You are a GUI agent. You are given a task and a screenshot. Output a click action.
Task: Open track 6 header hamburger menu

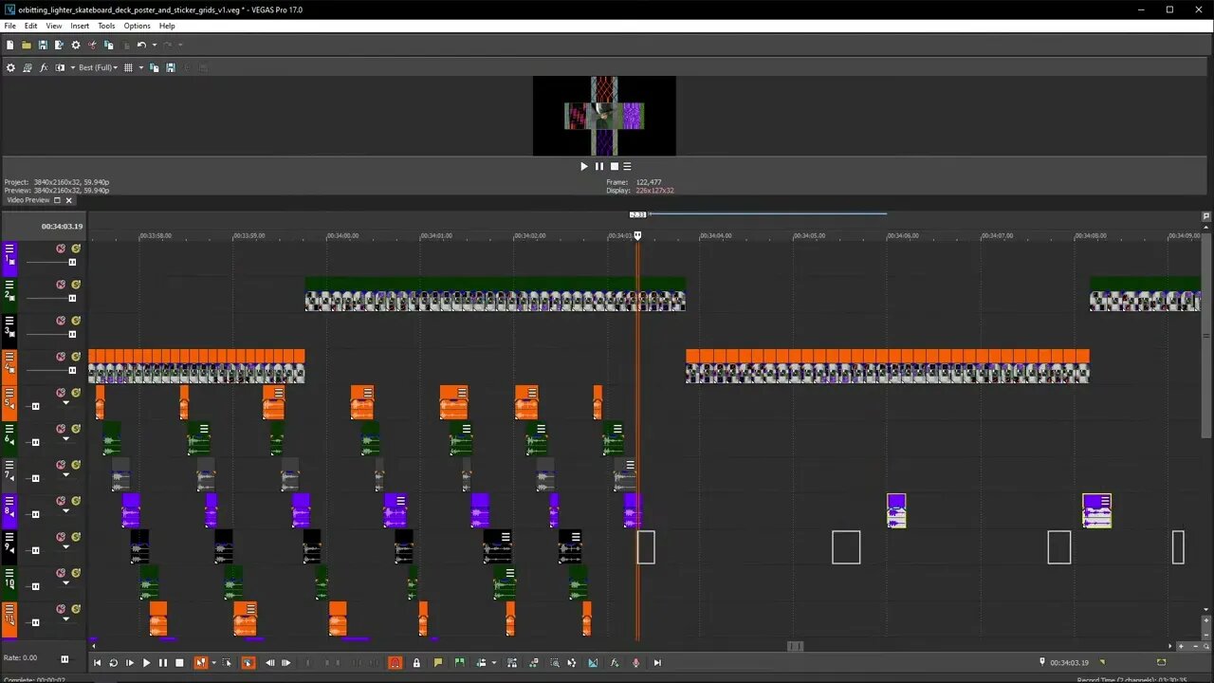point(9,429)
